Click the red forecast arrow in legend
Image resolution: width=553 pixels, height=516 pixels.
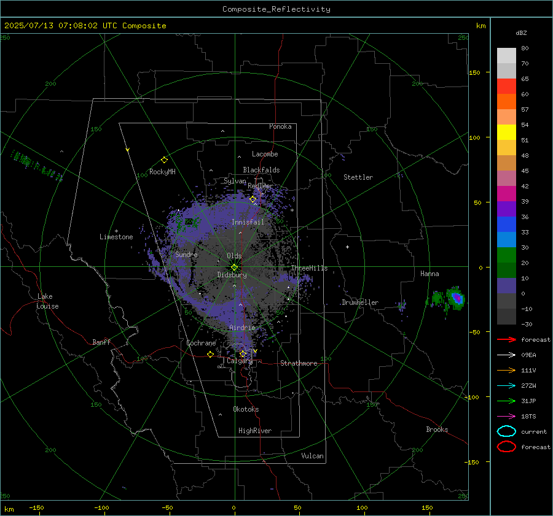pos(506,339)
